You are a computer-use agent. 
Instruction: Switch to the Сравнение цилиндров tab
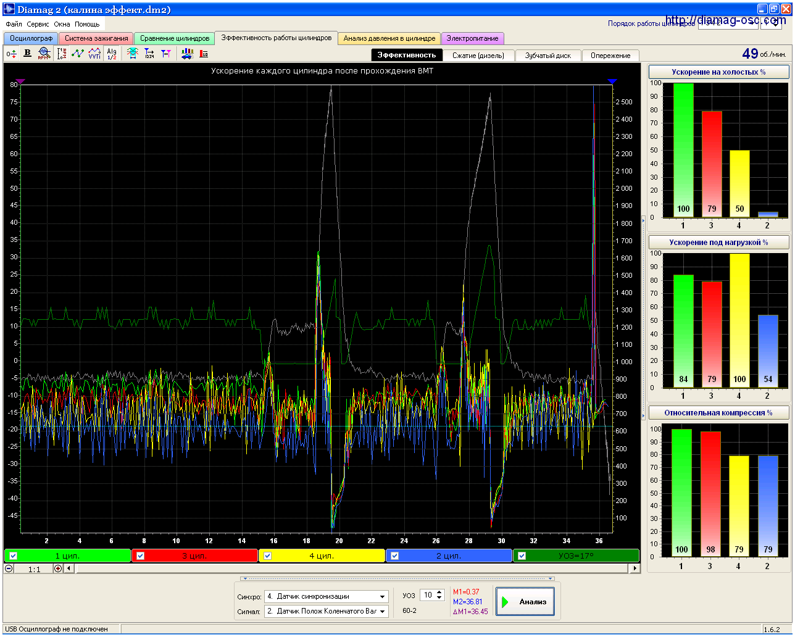pyautogui.click(x=175, y=38)
